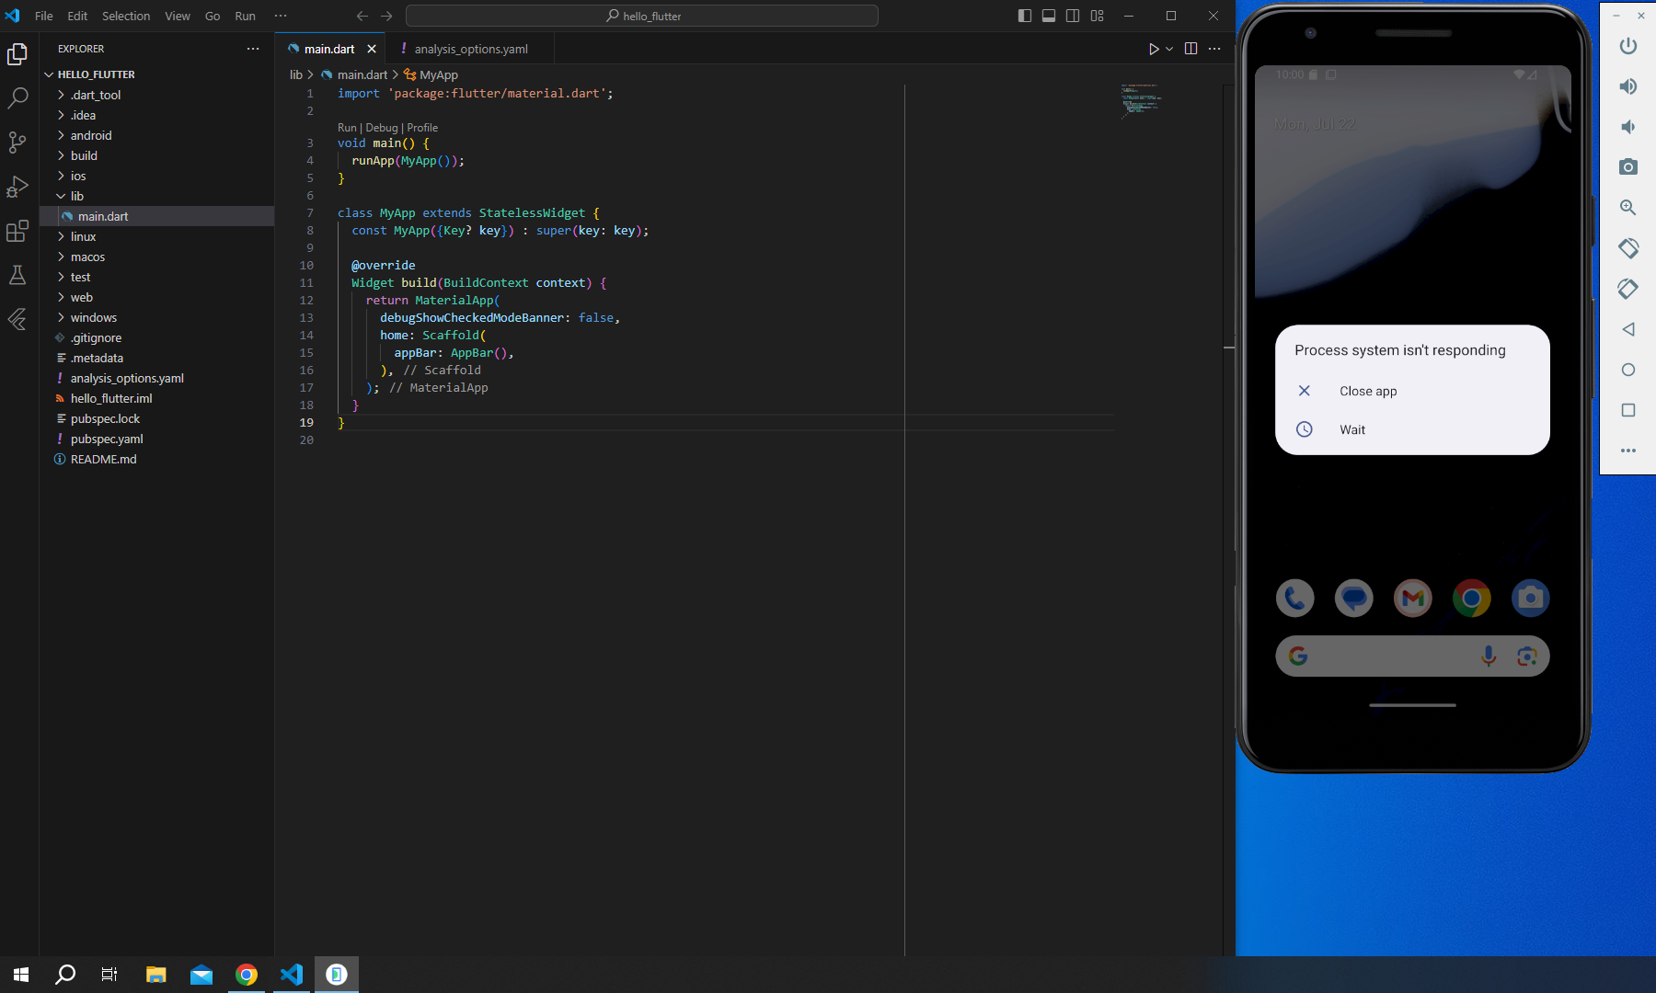Click the Run play button in editor toolbar
The image size is (1656, 993).
tap(1154, 49)
